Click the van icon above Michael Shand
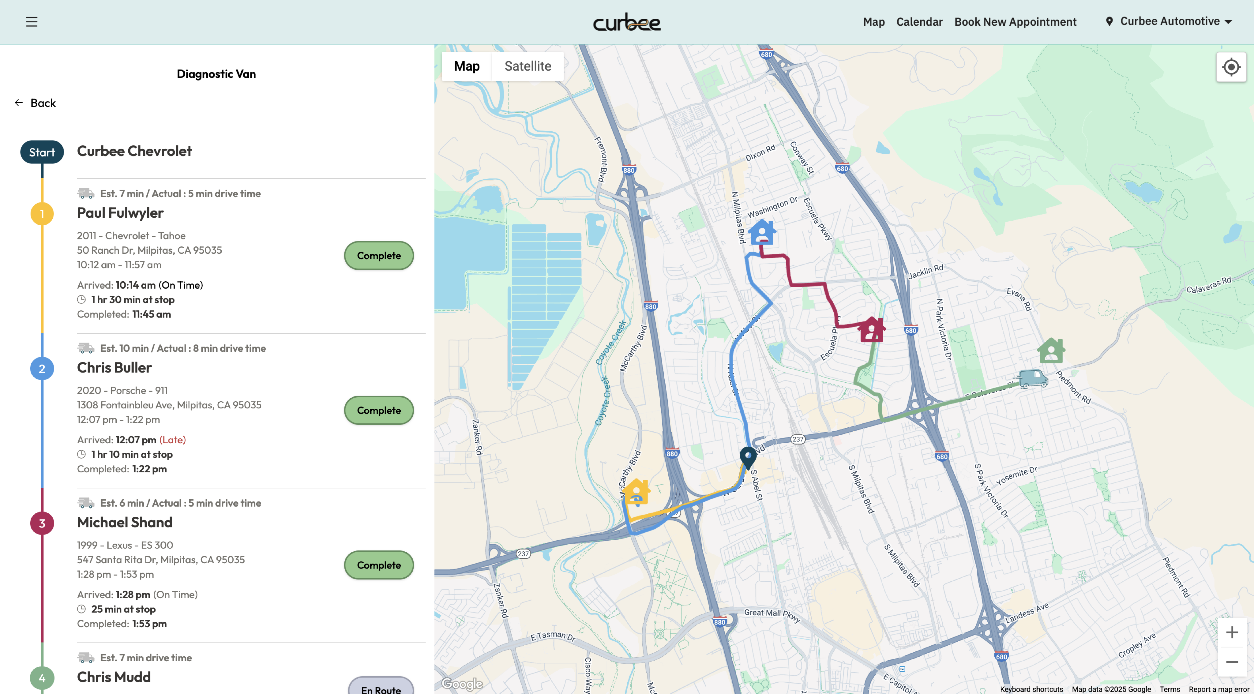This screenshot has width=1254, height=694. point(86,503)
